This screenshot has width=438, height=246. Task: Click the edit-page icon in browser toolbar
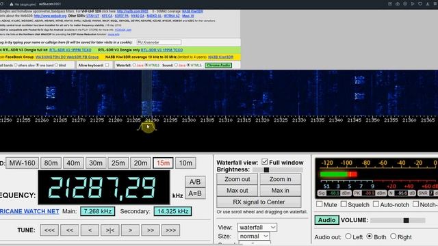390,4
